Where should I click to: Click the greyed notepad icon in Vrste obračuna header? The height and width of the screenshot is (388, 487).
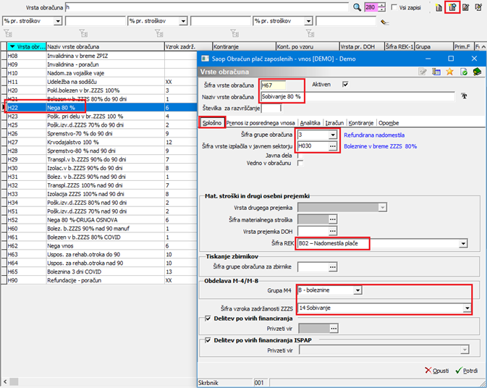423,72
